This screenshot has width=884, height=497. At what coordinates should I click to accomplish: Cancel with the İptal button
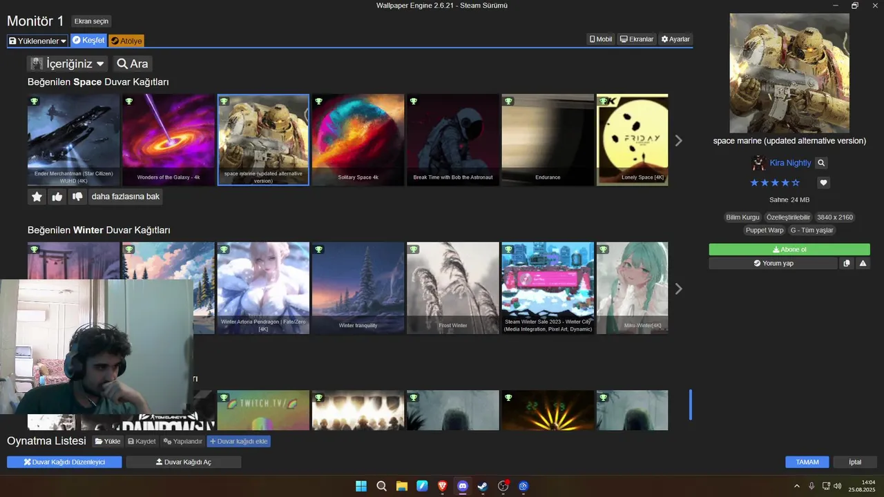(x=855, y=462)
